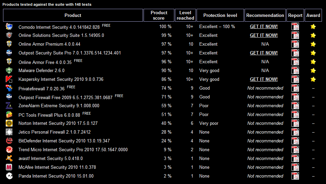
Task: Click the Product score column header
Action: click(159, 15)
